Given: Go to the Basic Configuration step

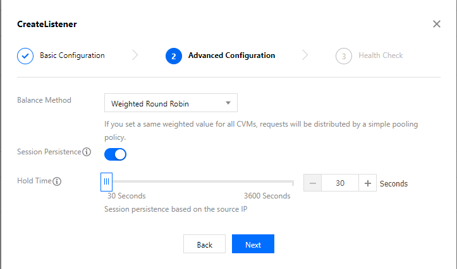Looking at the screenshot, I should 72,55.
